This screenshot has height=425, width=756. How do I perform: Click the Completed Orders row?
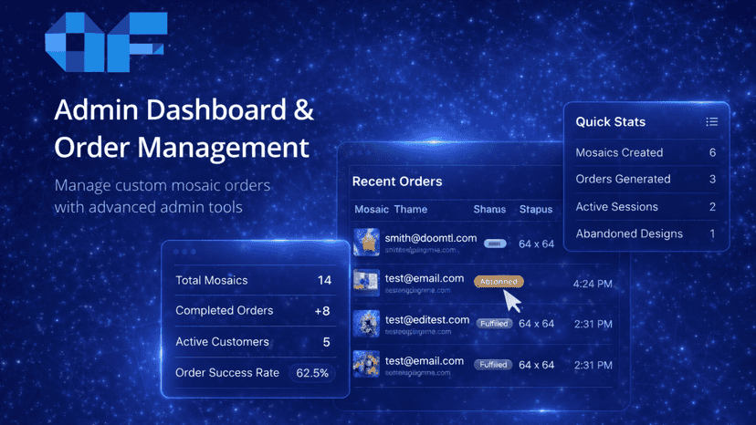(x=255, y=311)
